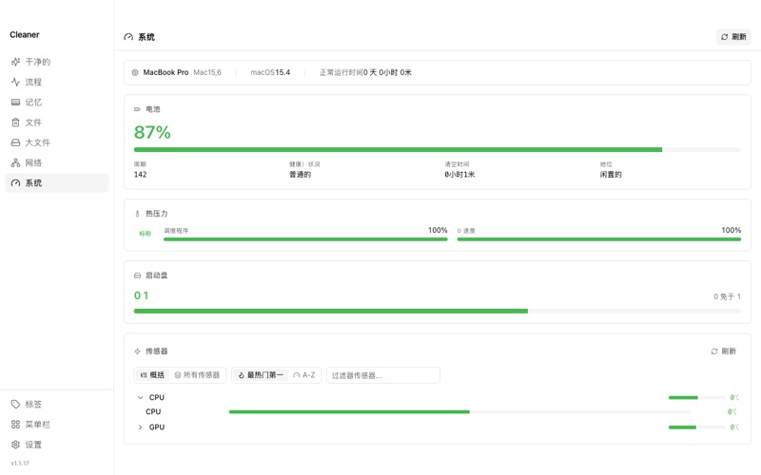Click the trash icon beside 文件

[15, 123]
